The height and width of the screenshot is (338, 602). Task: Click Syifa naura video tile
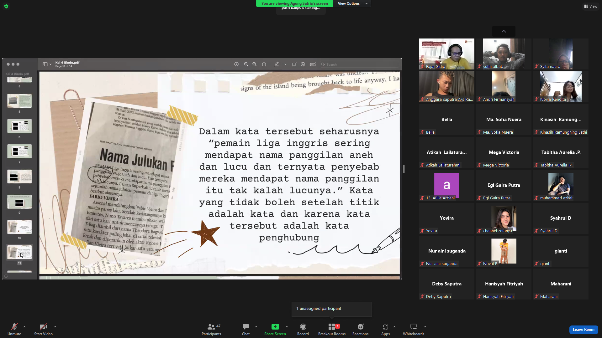pos(561,54)
